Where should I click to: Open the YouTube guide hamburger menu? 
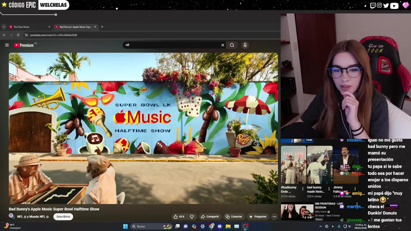click(7, 45)
